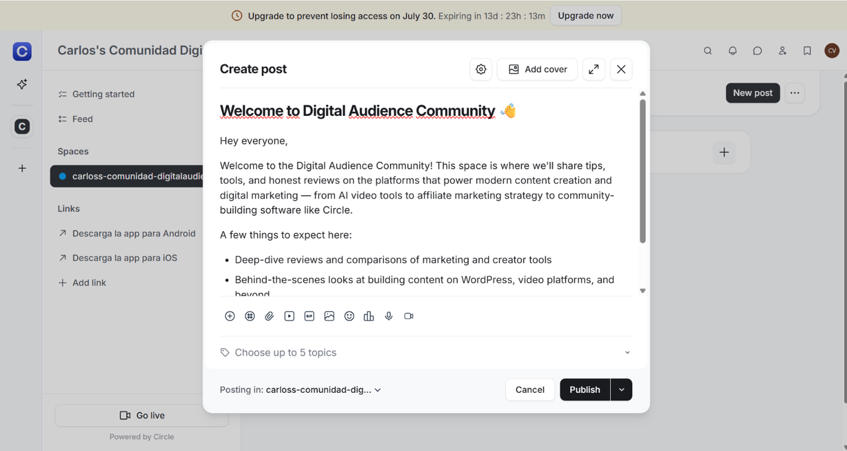Screen dimensions: 847x451
Task: Insert a GIF into the post
Action: click(309, 317)
